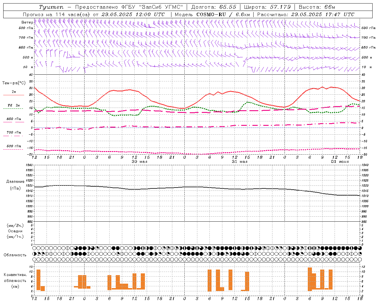The image size is (377, 301).
Task: Click the Широта: 57.179 value
Action: (x=267, y=7)
